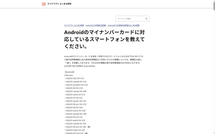This screenshot has width=215, height=134.
Task: Select the docomo carrier label
Action: click(69, 75)
